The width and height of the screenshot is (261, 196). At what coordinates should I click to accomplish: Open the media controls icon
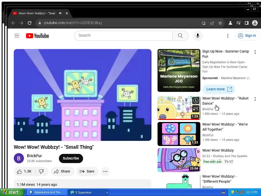[238, 23]
